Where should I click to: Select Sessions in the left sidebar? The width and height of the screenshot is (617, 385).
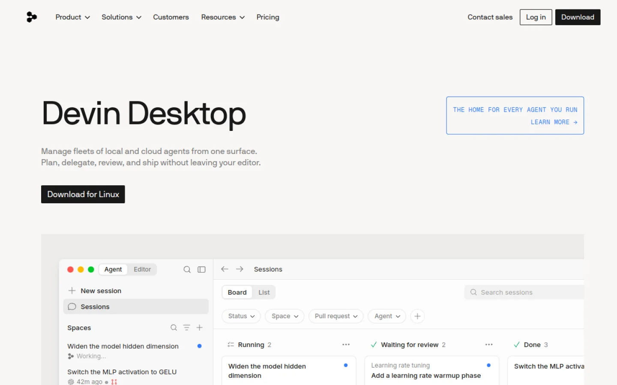point(136,307)
